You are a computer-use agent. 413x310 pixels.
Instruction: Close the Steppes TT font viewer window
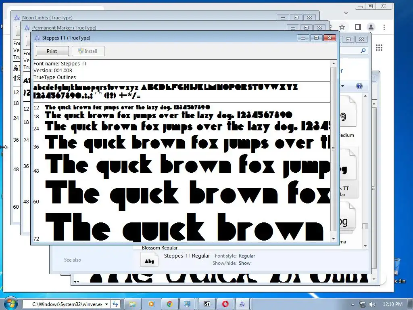pyautogui.click(x=330, y=38)
